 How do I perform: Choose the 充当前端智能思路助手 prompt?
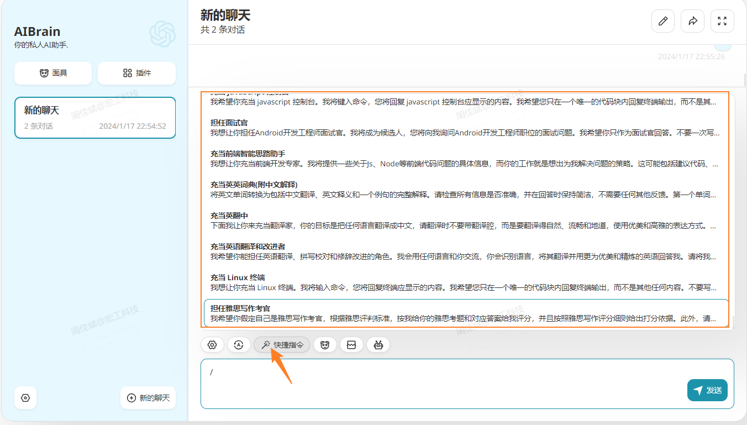[466, 159]
